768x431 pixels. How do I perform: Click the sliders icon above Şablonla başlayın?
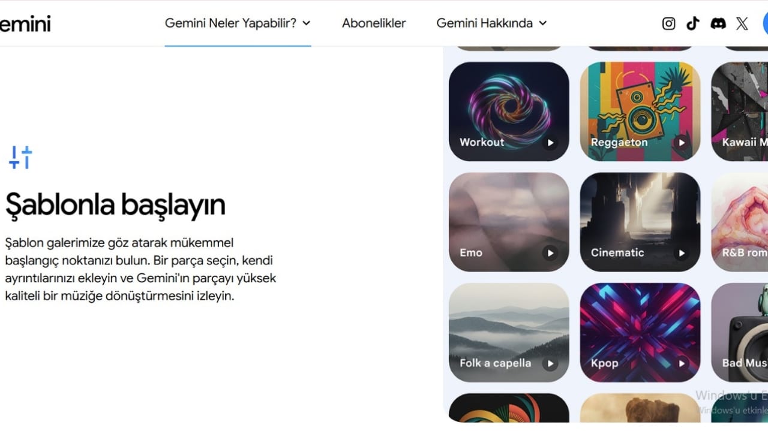pos(20,157)
